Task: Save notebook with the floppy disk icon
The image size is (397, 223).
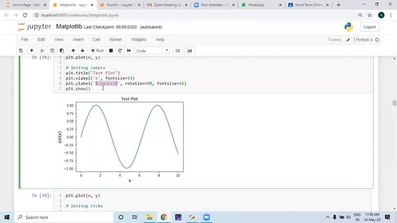Action: click(x=21, y=51)
